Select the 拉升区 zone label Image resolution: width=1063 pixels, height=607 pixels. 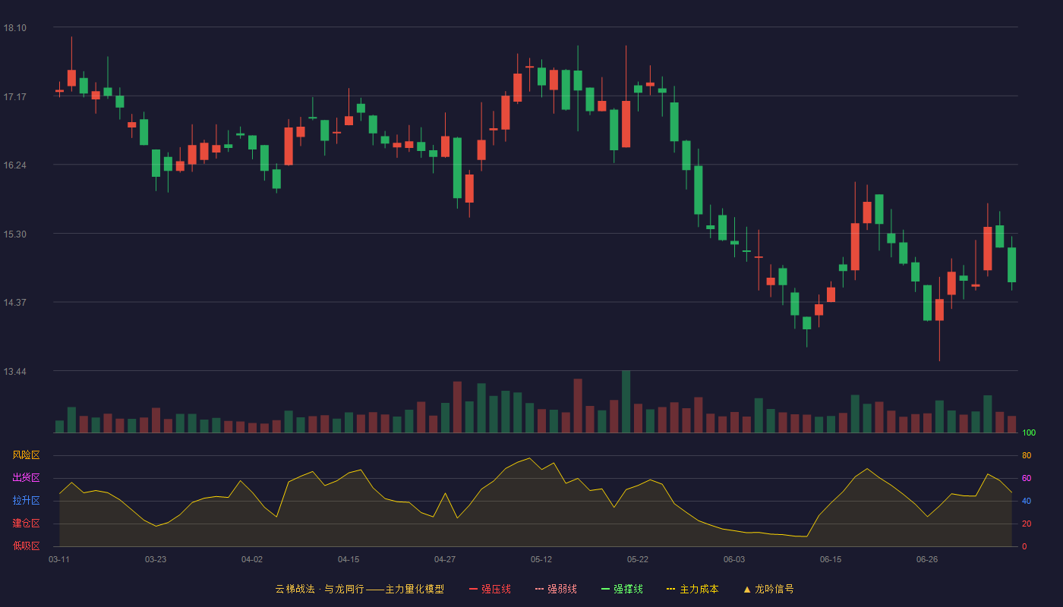pos(26,501)
